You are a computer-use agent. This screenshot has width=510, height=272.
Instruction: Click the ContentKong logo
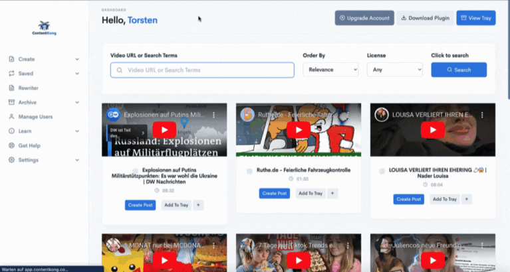(45, 28)
